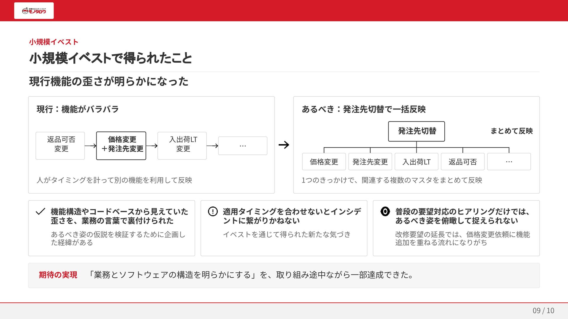Click the black bullseye circle icon
568x319 pixels.
coord(385,211)
